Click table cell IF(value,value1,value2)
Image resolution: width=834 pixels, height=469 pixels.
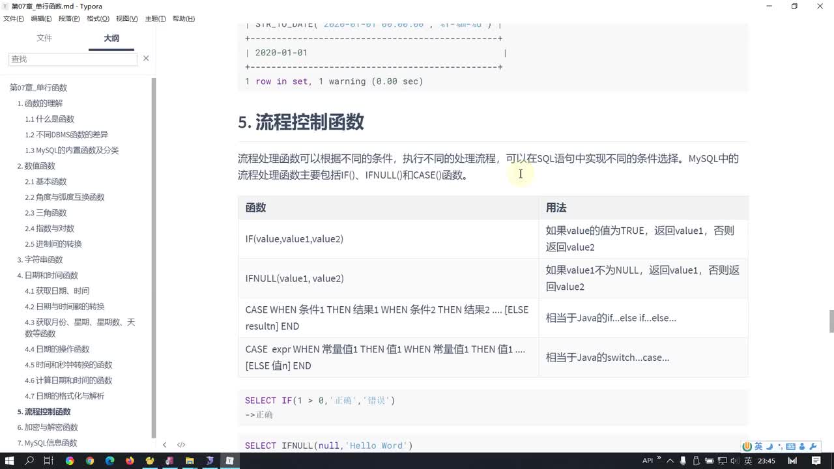pos(388,239)
